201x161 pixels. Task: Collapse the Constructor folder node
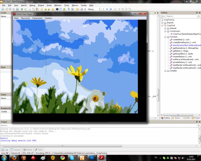[165, 31]
